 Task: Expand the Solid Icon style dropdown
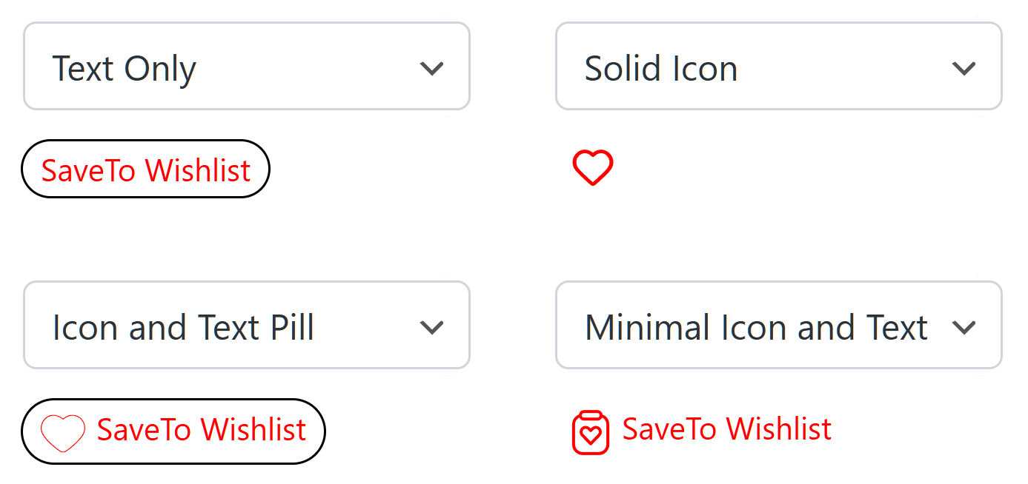(778, 67)
